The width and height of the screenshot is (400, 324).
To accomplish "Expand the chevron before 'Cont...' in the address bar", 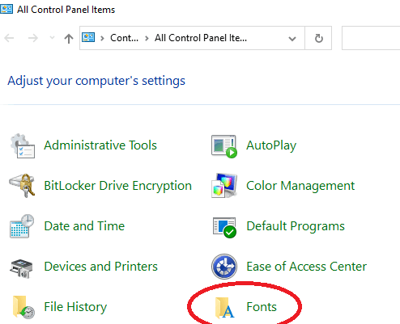I will click(x=102, y=38).
